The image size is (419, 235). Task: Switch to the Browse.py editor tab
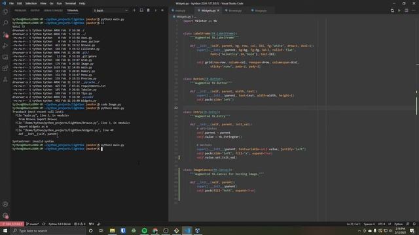(x=235, y=10)
